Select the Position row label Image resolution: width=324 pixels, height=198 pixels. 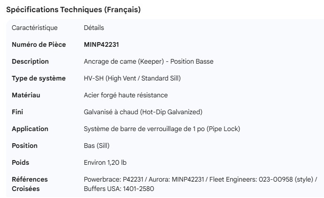coord(24,146)
